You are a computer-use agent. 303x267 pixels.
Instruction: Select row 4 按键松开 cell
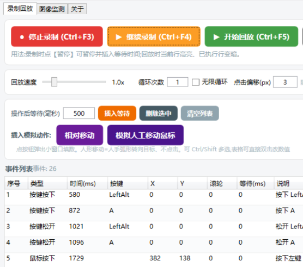43,243
